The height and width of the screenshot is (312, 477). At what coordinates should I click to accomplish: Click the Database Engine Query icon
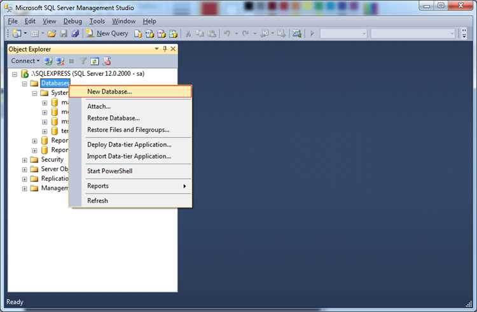(139, 34)
